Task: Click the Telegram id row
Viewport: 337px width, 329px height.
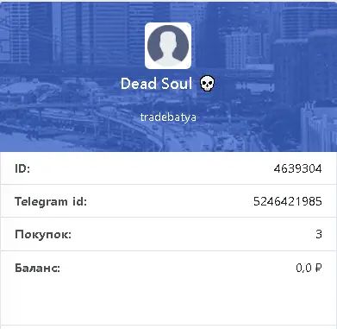Action: point(168,201)
